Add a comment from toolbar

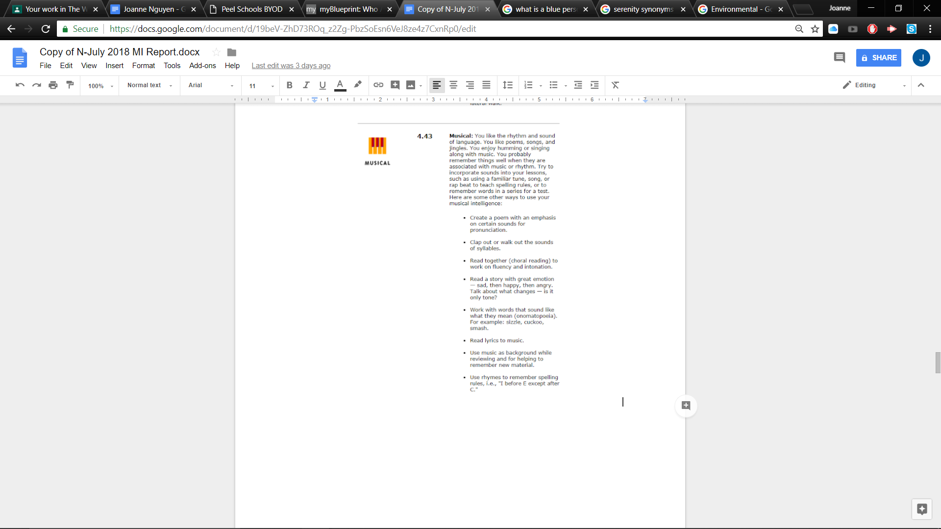click(395, 85)
